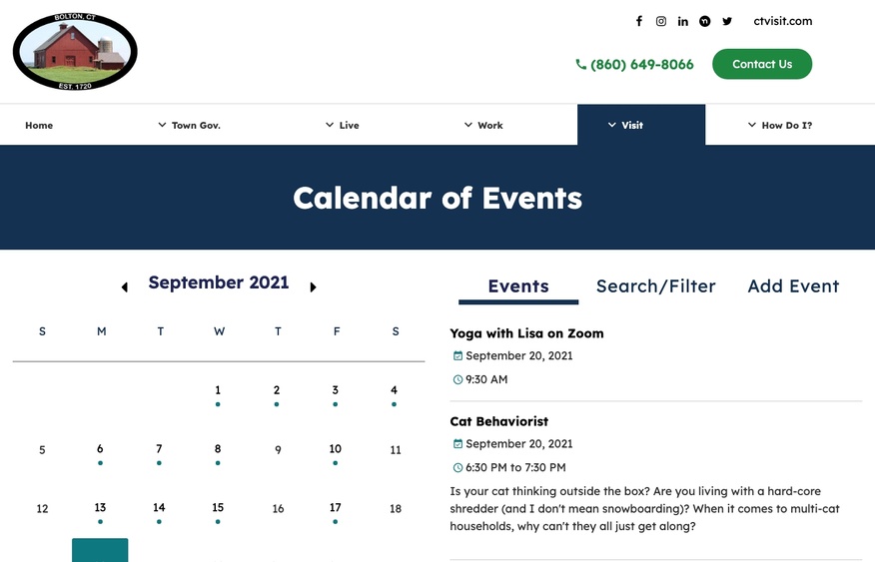Switch to the Add Event tab
The height and width of the screenshot is (562, 875).
(793, 286)
